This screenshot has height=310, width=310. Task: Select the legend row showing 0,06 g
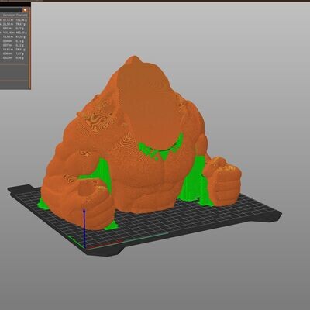pos(15,58)
